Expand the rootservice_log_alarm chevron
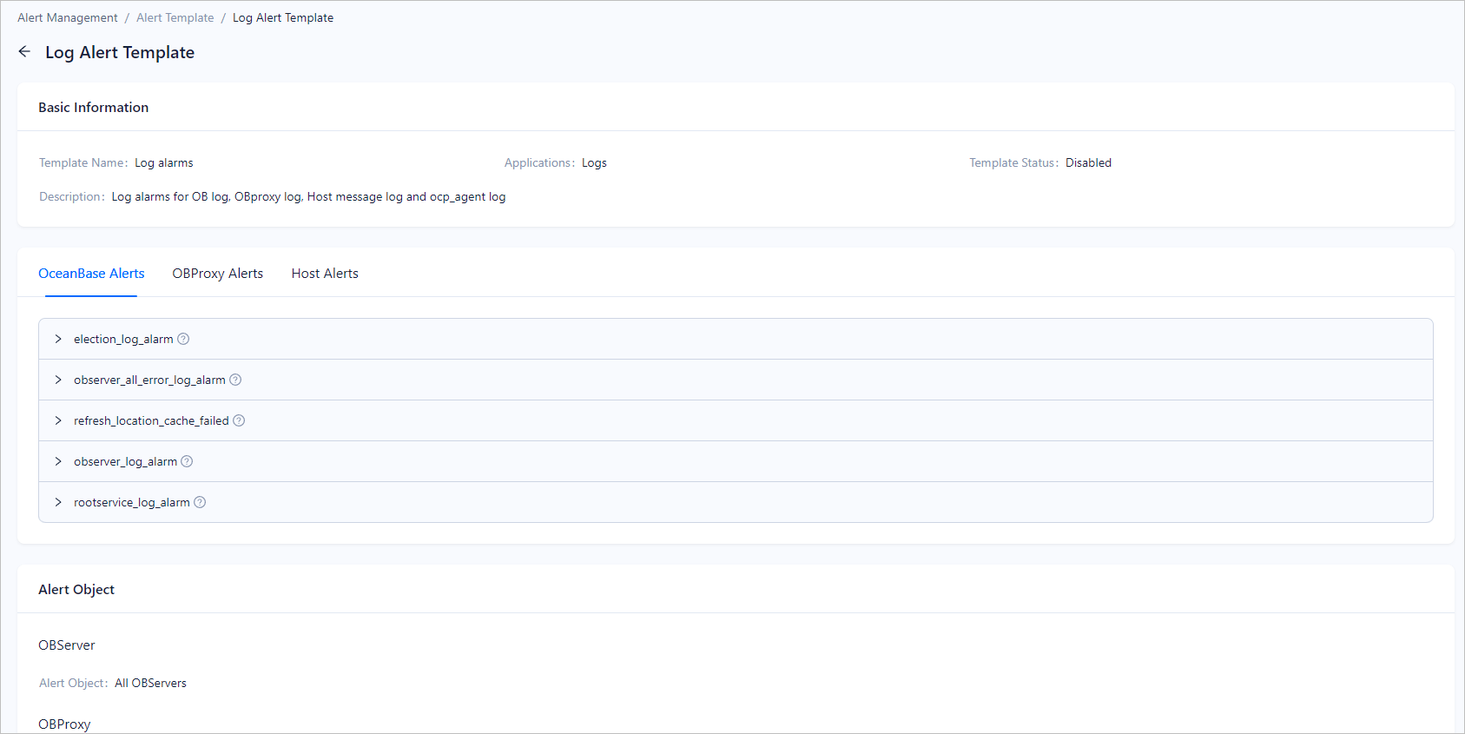 pyautogui.click(x=58, y=502)
